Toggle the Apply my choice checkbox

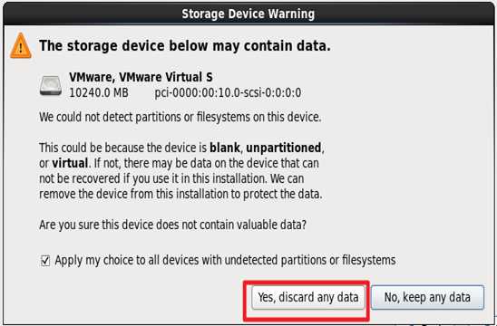pos(45,261)
